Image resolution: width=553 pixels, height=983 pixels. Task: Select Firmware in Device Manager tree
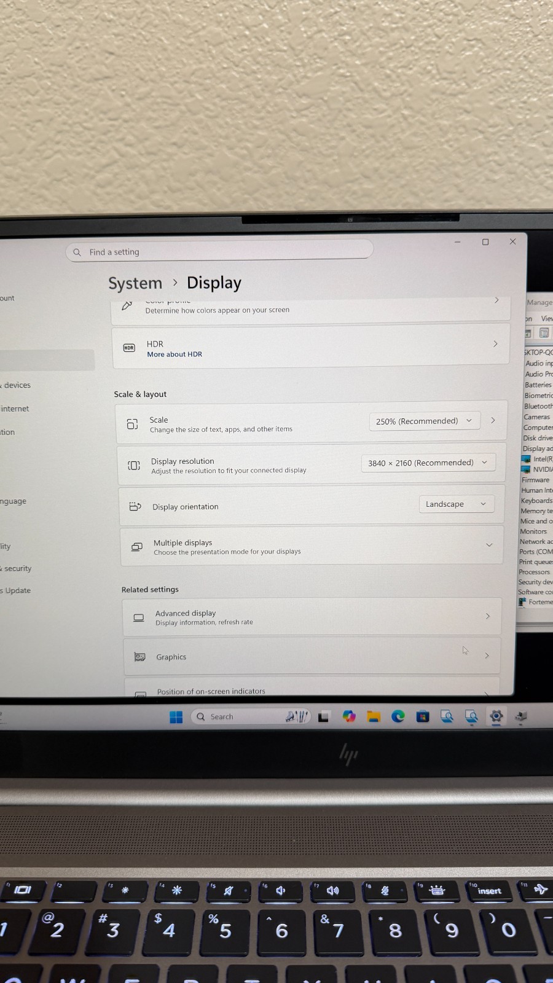coord(536,480)
